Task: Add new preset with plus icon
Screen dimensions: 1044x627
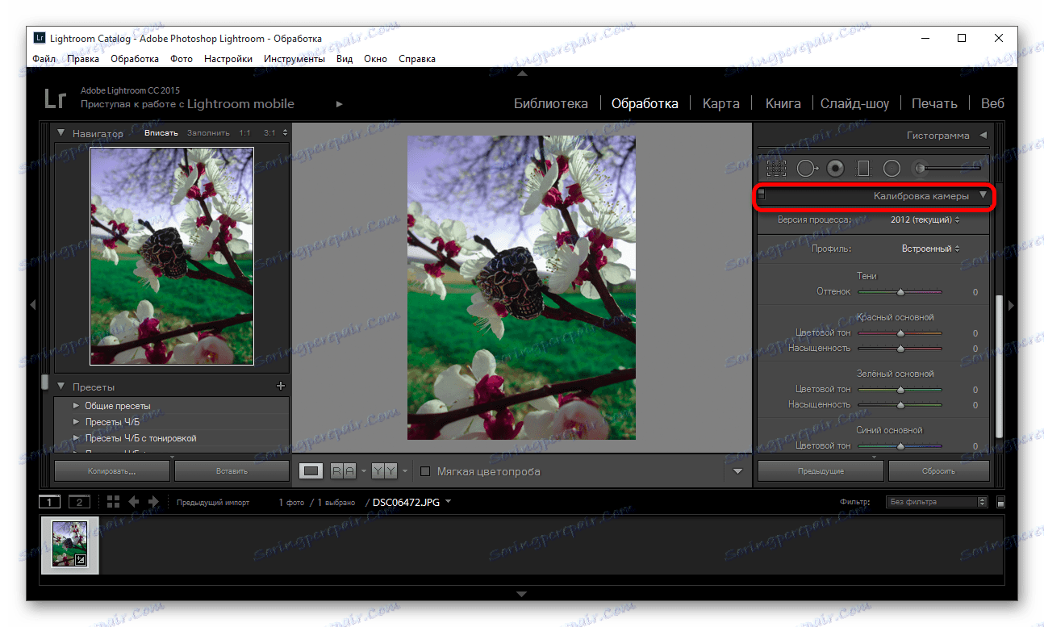Action: pos(281,387)
